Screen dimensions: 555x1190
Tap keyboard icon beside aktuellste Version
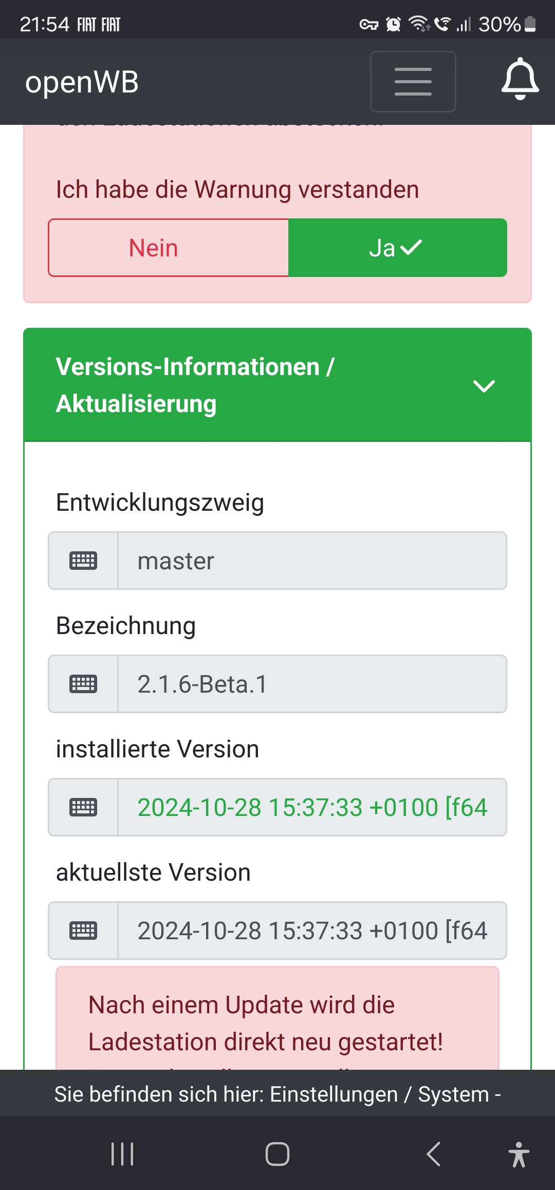[83, 931]
